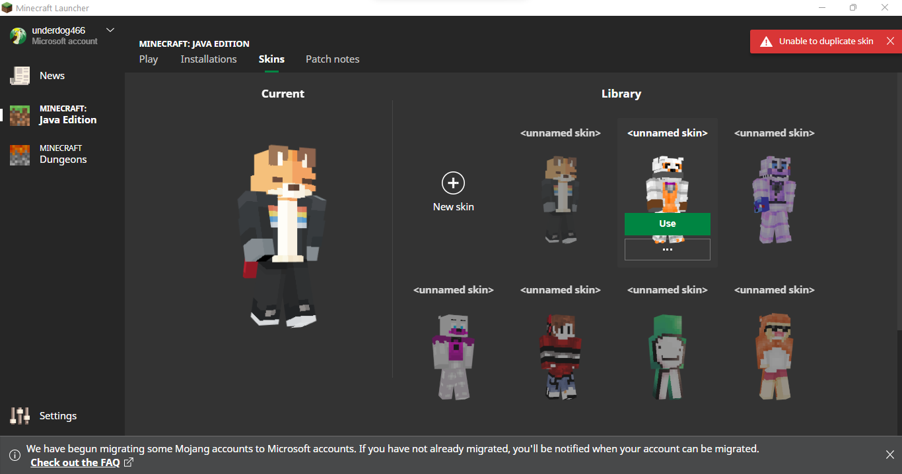Open the Patch notes tab
The height and width of the screenshot is (474, 902).
[333, 59]
